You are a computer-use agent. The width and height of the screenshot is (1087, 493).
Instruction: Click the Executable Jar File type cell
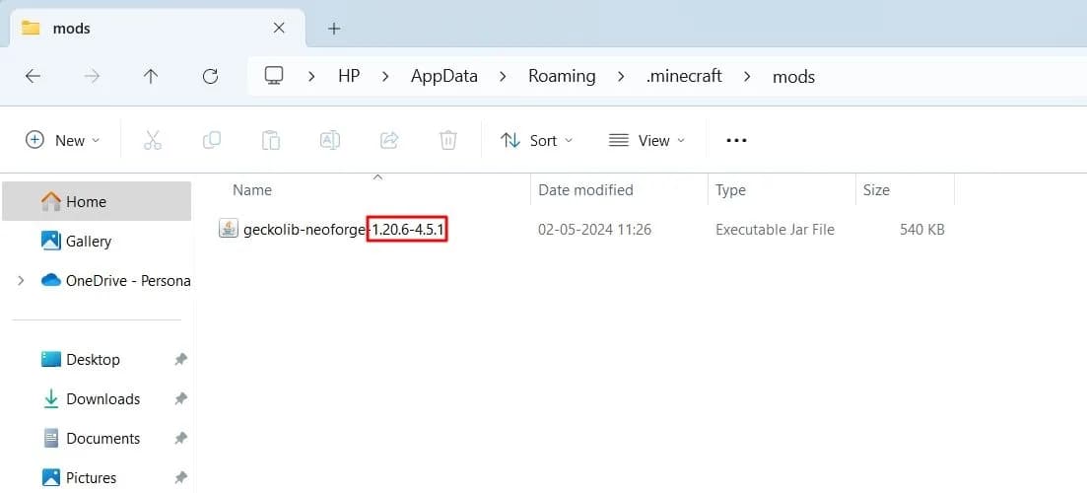pos(775,229)
